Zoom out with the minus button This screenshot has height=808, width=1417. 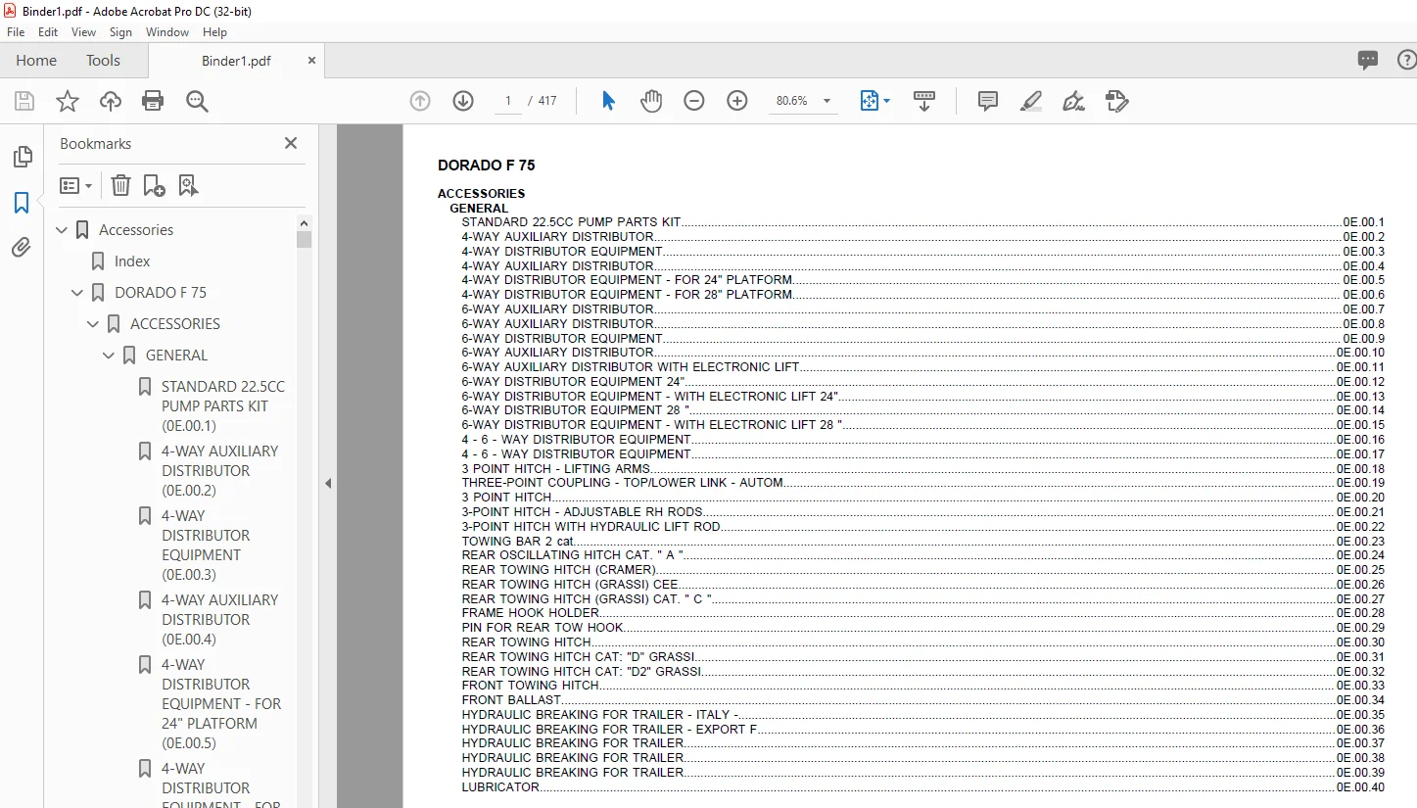click(694, 101)
